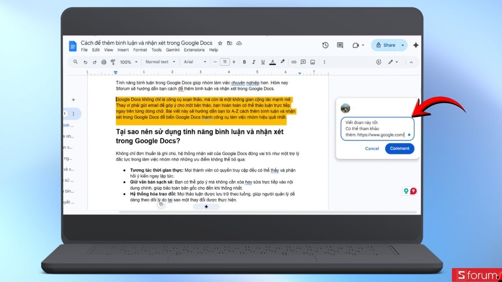Open version history clock icon
This screenshot has height=282, width=502.
(325, 45)
